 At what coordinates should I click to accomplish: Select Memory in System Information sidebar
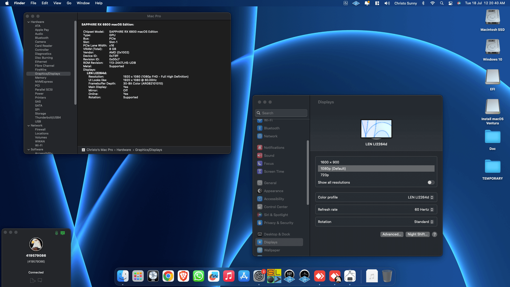pyautogui.click(x=41, y=78)
